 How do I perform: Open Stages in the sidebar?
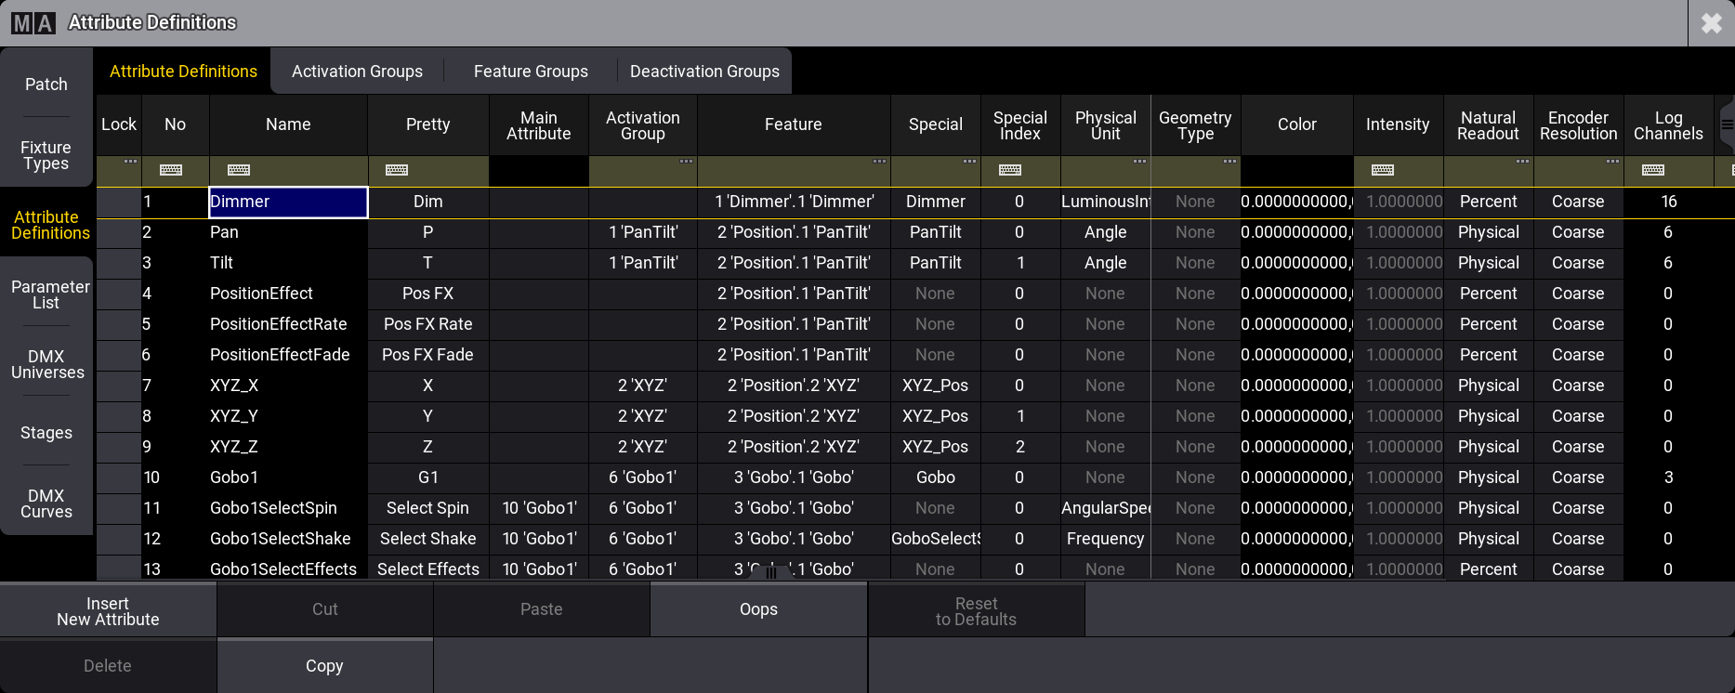pyautogui.click(x=46, y=433)
